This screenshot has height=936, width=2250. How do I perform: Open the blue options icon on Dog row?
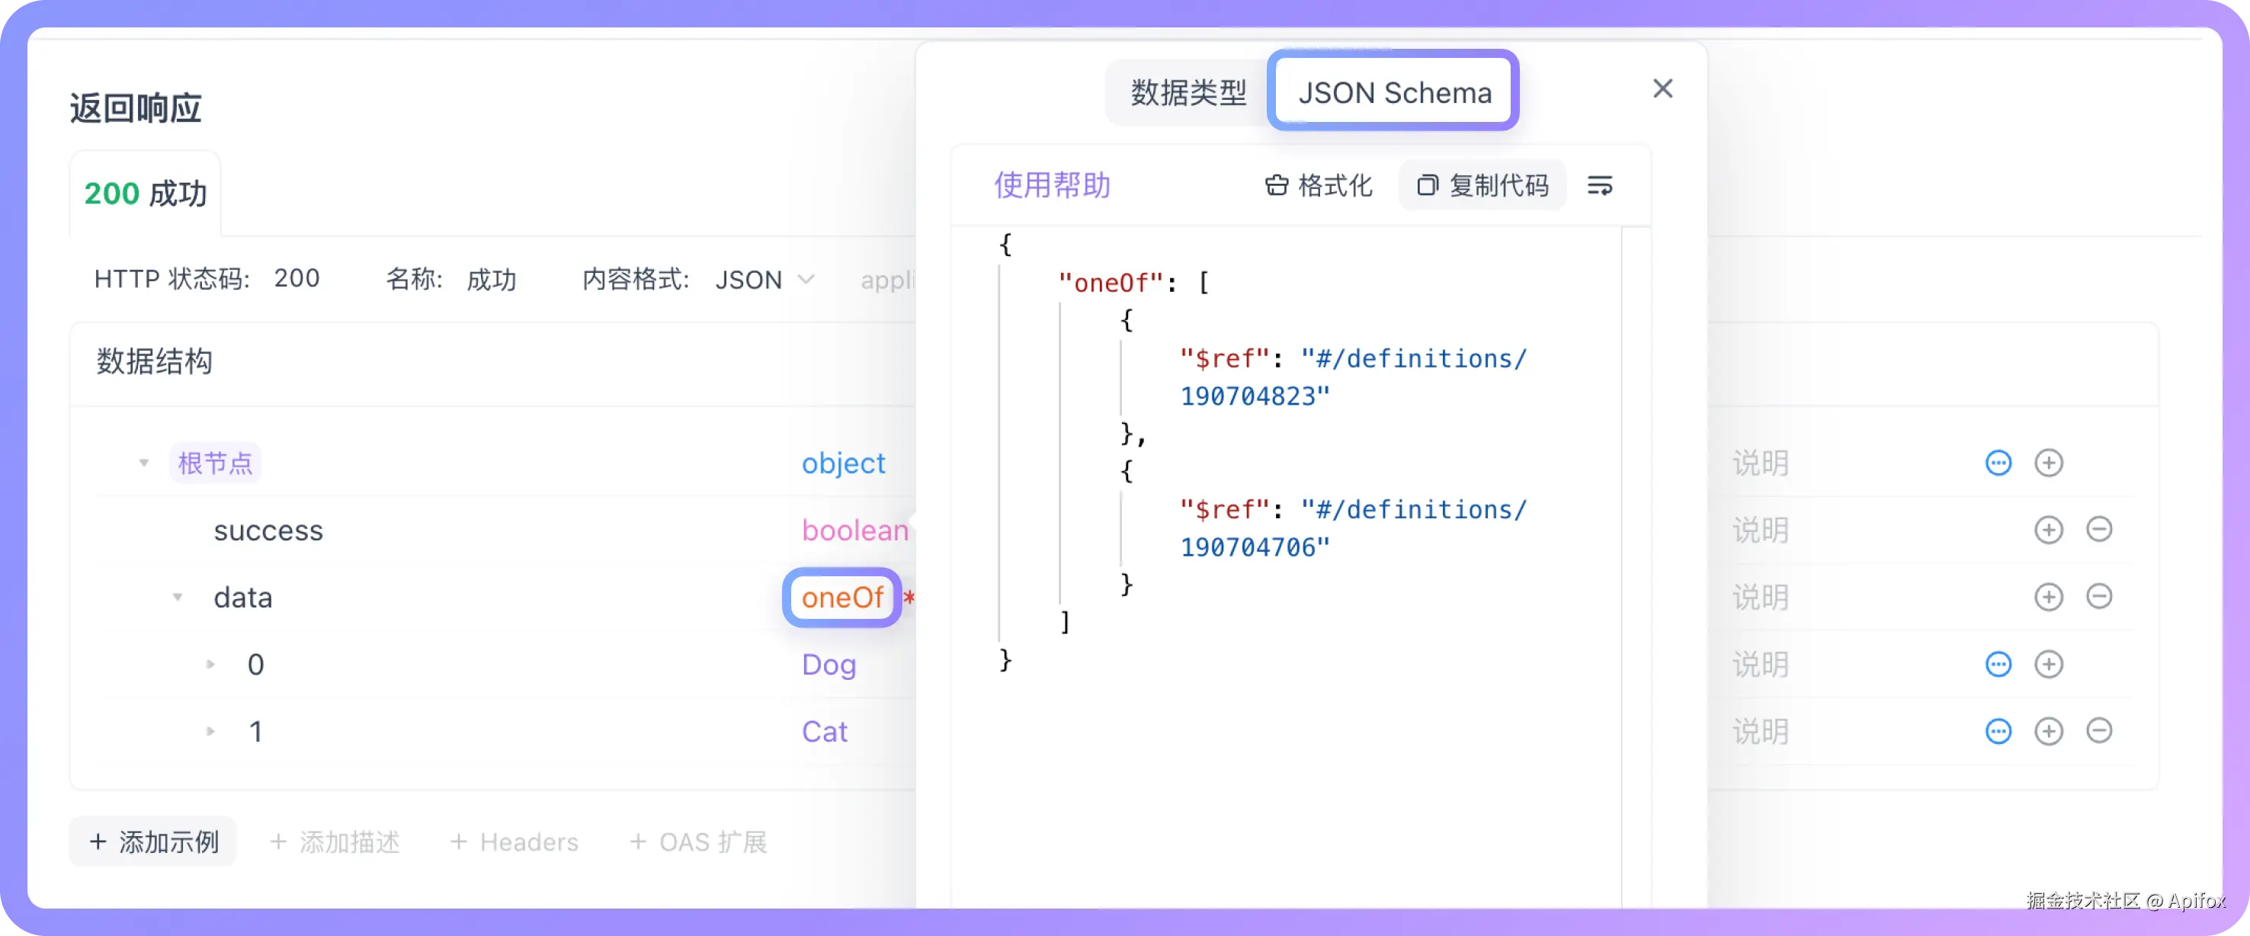click(x=1998, y=664)
